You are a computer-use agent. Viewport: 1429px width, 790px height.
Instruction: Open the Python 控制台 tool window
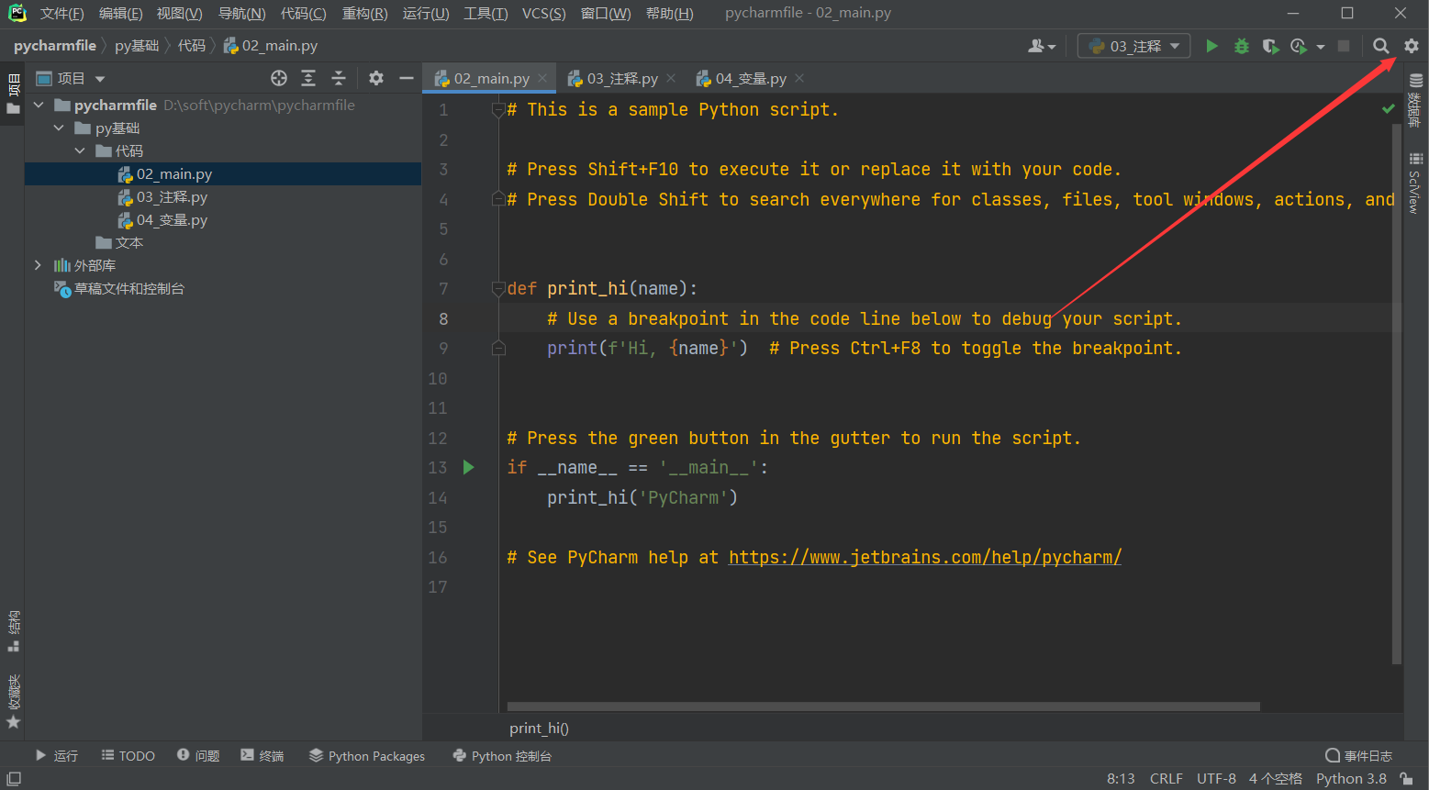coord(502,756)
